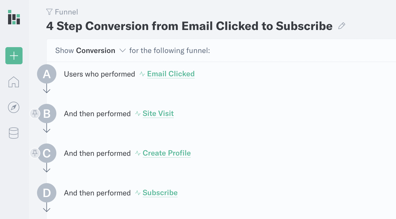Viewport: 396px width, 219px height.
Task: Open the Email Clicked event selector
Action: coord(171,74)
